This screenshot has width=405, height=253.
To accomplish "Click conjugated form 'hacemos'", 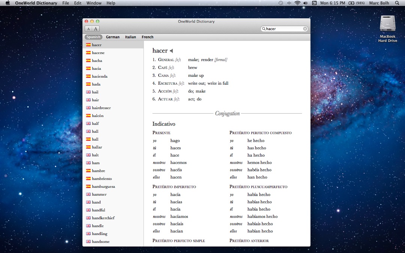I will pyautogui.click(x=178, y=163).
